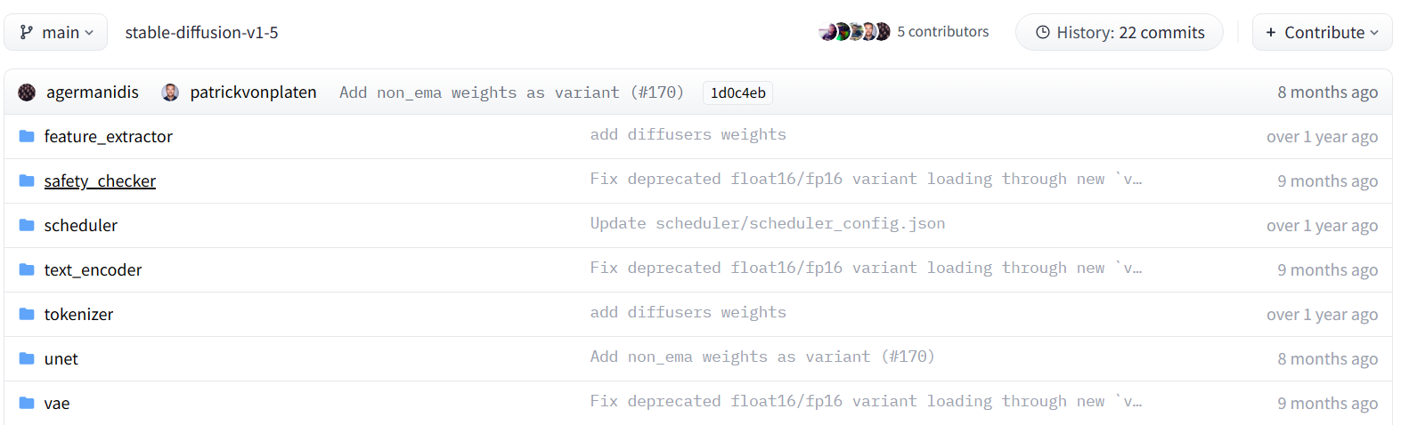This screenshot has width=1409, height=425.
Task: Click the feature_extractor folder icon
Action: [27, 136]
